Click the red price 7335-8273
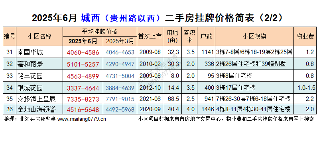The image size is (319, 143). tap(83, 99)
